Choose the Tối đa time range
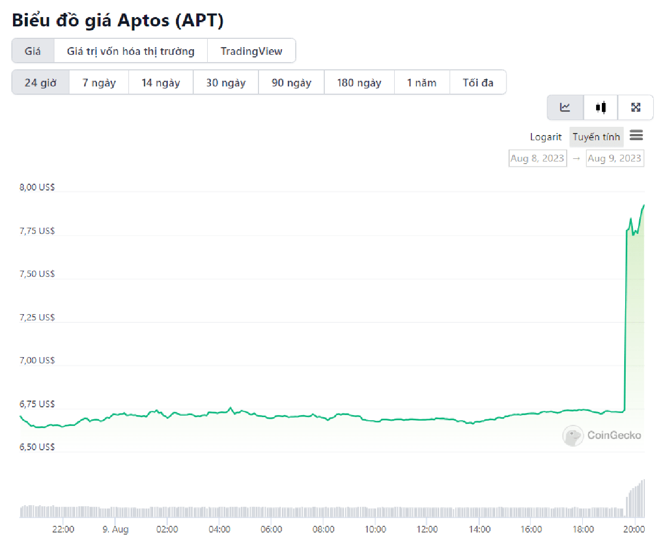 point(478,82)
